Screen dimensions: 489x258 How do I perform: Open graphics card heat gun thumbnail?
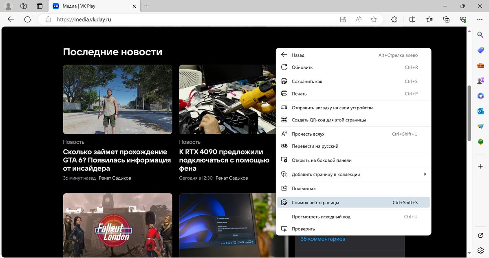tap(228, 100)
